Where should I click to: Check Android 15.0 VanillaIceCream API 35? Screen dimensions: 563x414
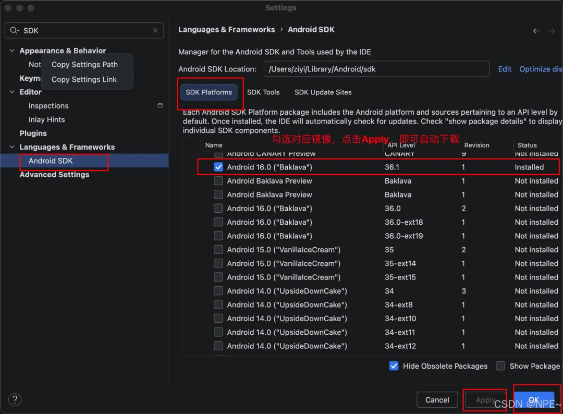tap(218, 250)
